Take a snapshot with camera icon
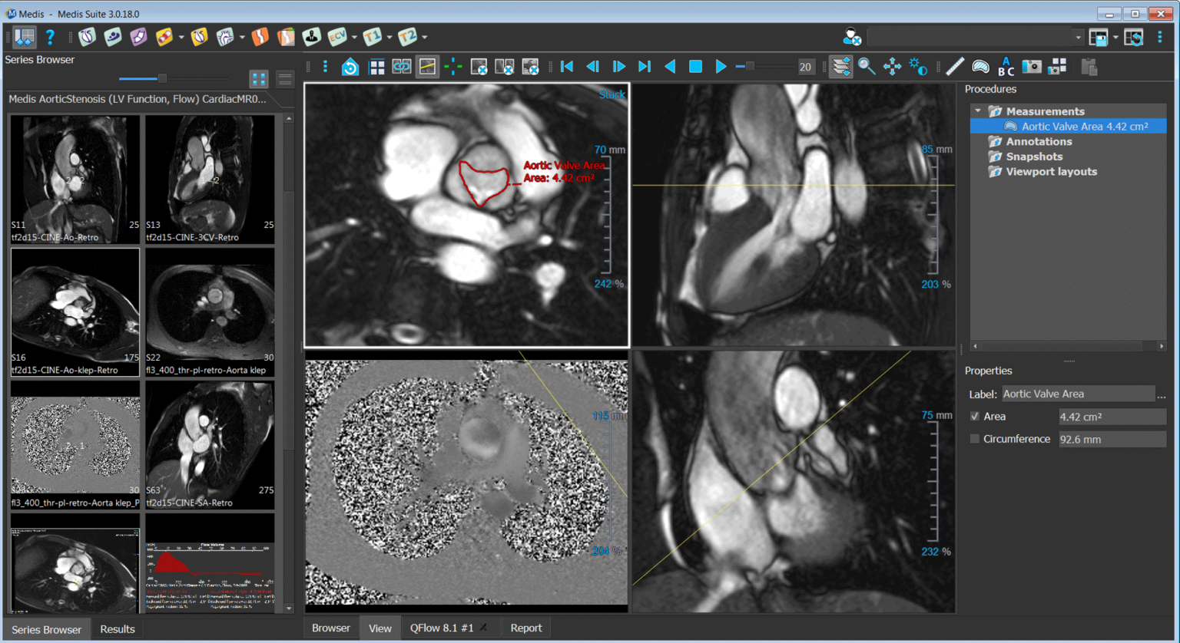 [1032, 67]
